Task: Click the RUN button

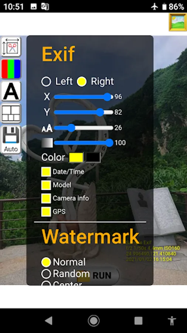Action: click(x=98, y=275)
